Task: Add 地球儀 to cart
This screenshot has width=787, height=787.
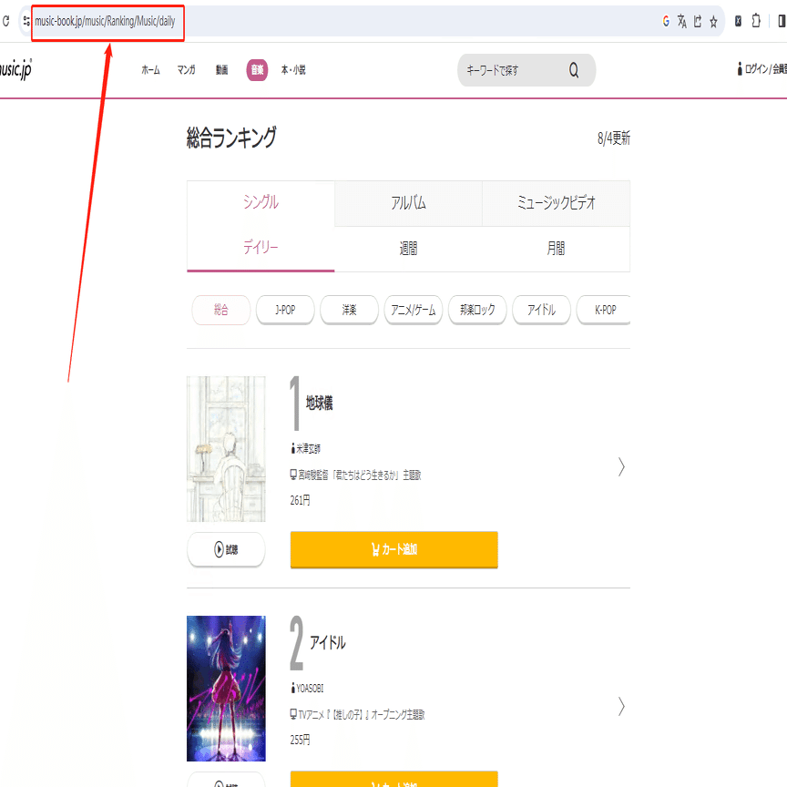Action: pyautogui.click(x=393, y=549)
